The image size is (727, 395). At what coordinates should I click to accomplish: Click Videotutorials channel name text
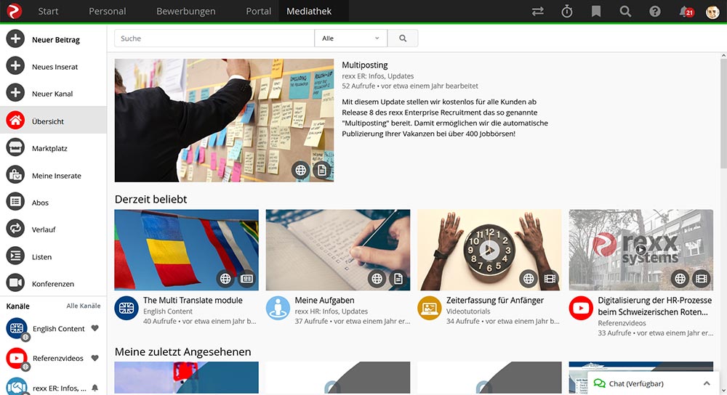click(x=468, y=311)
